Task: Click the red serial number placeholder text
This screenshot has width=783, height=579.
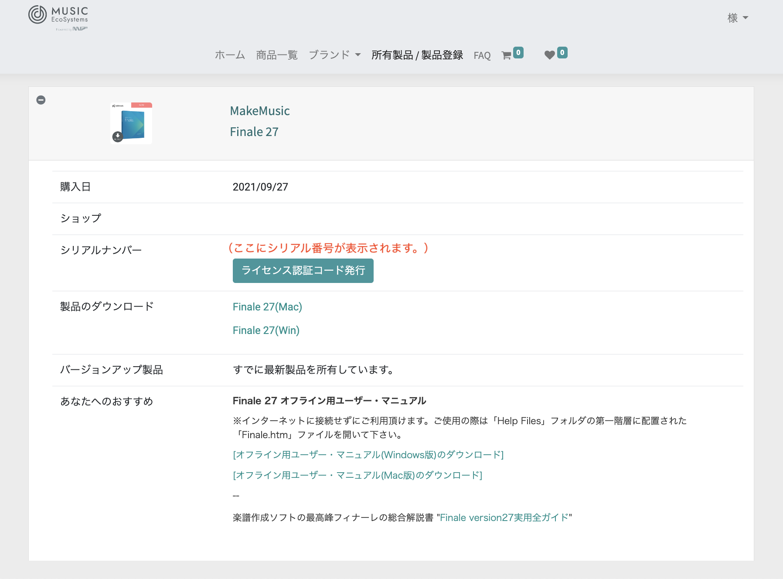Action: [x=328, y=248]
